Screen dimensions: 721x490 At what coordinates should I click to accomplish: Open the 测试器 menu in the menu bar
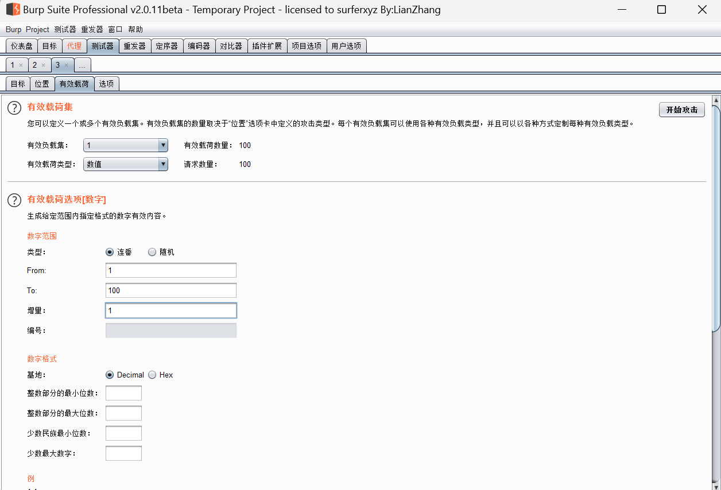tap(65, 29)
